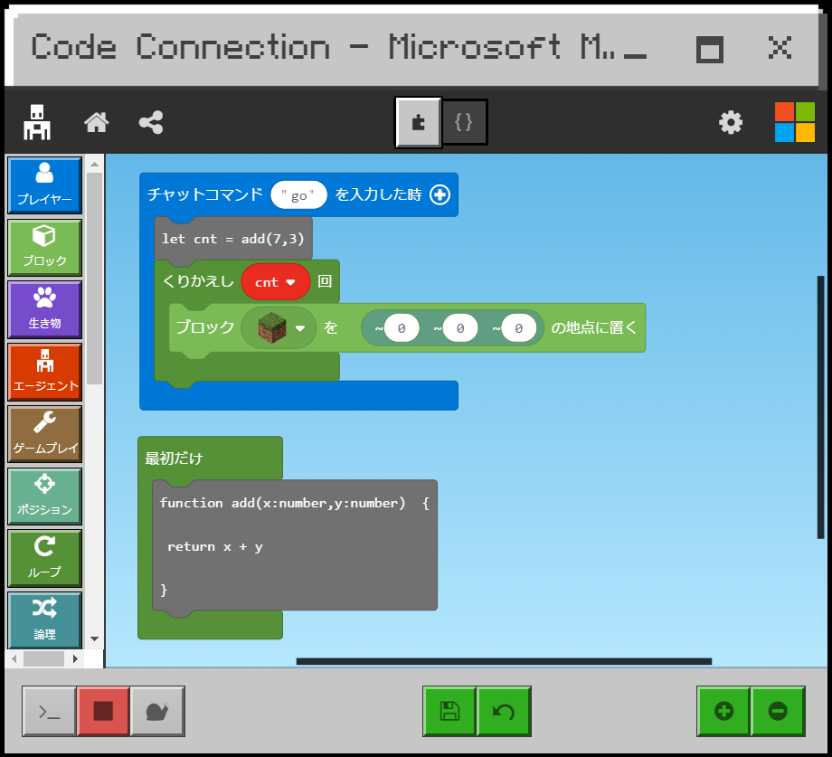Switch to the JavaScript {} view
The width and height of the screenshot is (832, 757).
[x=464, y=122]
